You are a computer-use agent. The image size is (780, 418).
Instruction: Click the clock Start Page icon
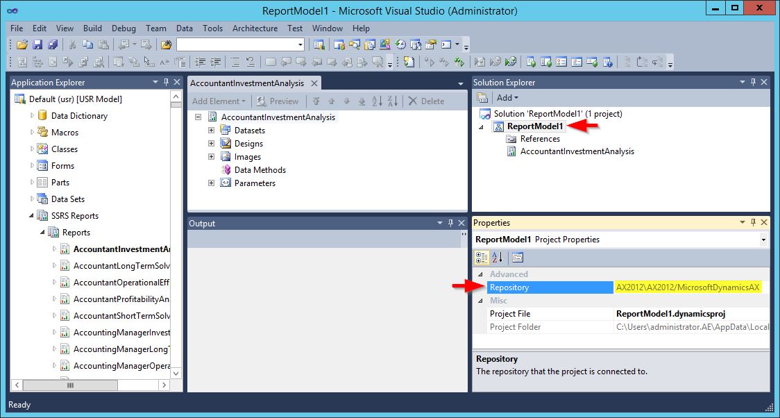(400, 44)
